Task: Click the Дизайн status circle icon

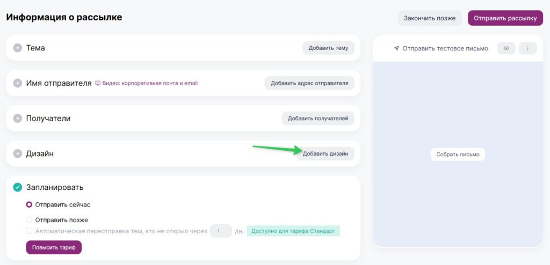Action: tap(18, 153)
